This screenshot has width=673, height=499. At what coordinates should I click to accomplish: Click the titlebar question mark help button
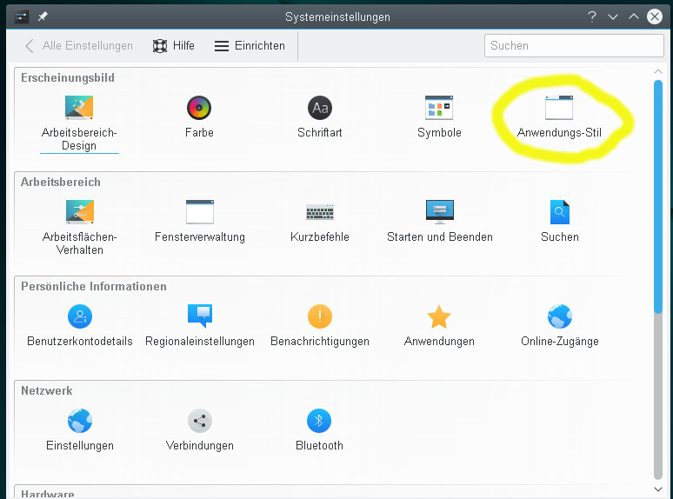tap(592, 17)
